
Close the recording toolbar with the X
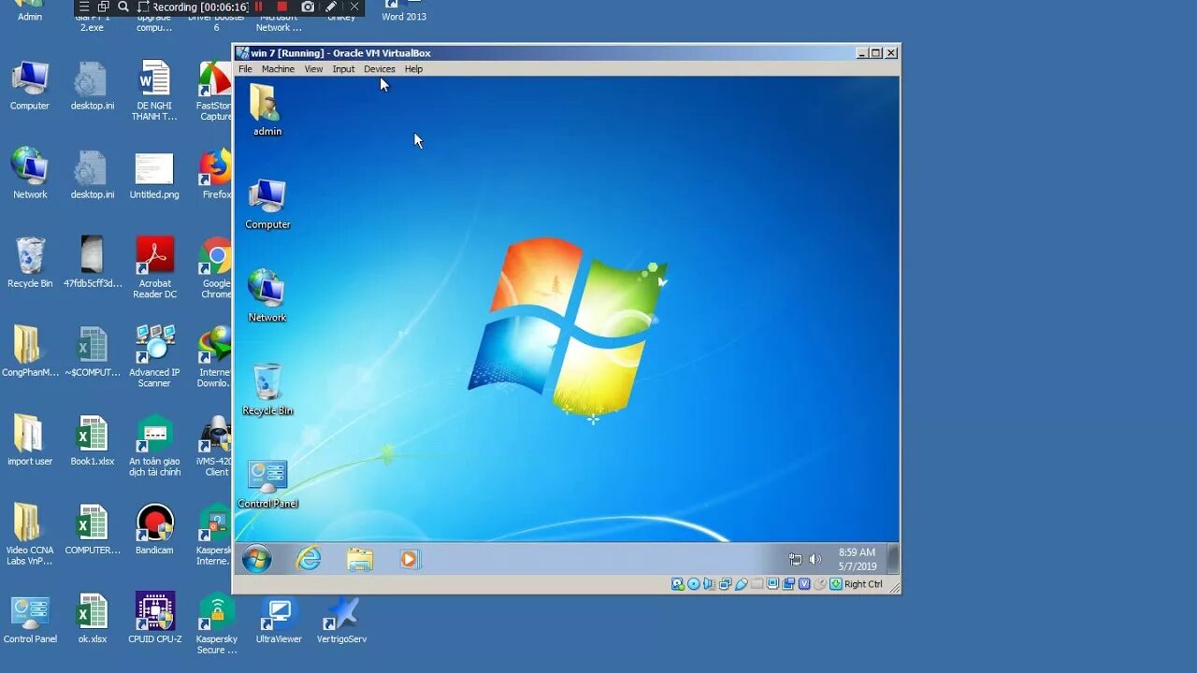click(354, 7)
